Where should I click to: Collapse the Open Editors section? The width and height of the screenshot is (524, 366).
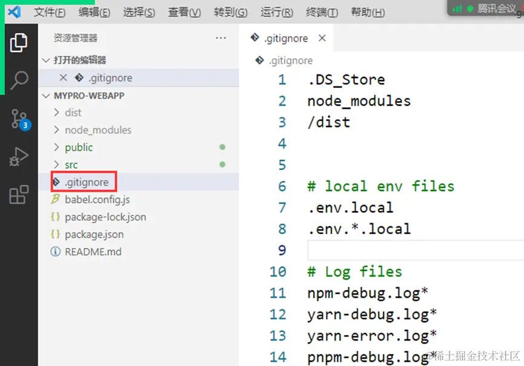[x=46, y=60]
